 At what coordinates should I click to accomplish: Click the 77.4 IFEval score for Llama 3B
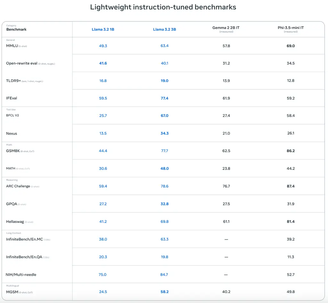164,98
